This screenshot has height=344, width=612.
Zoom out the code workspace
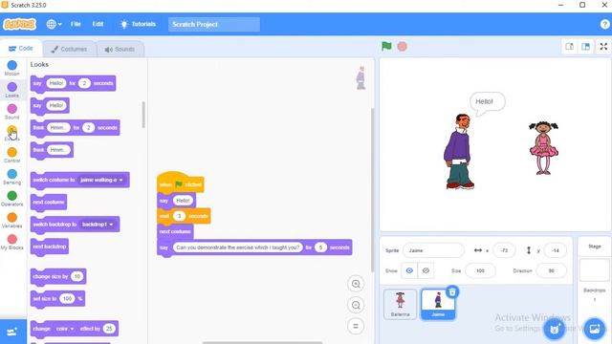[x=356, y=305]
